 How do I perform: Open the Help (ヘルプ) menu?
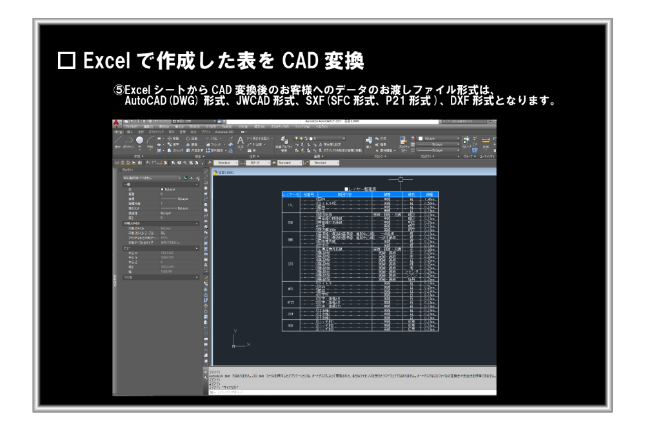coord(322,126)
